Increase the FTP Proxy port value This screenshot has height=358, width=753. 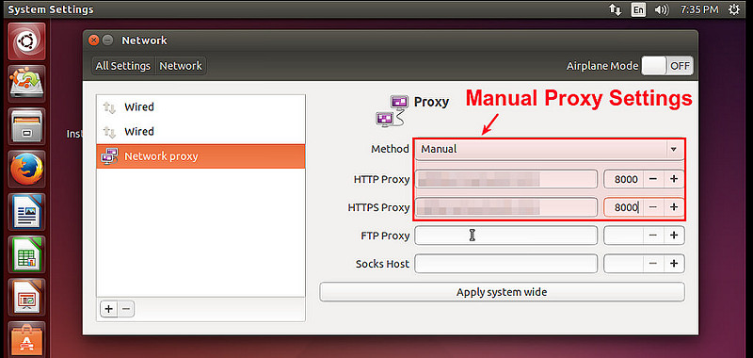click(674, 236)
